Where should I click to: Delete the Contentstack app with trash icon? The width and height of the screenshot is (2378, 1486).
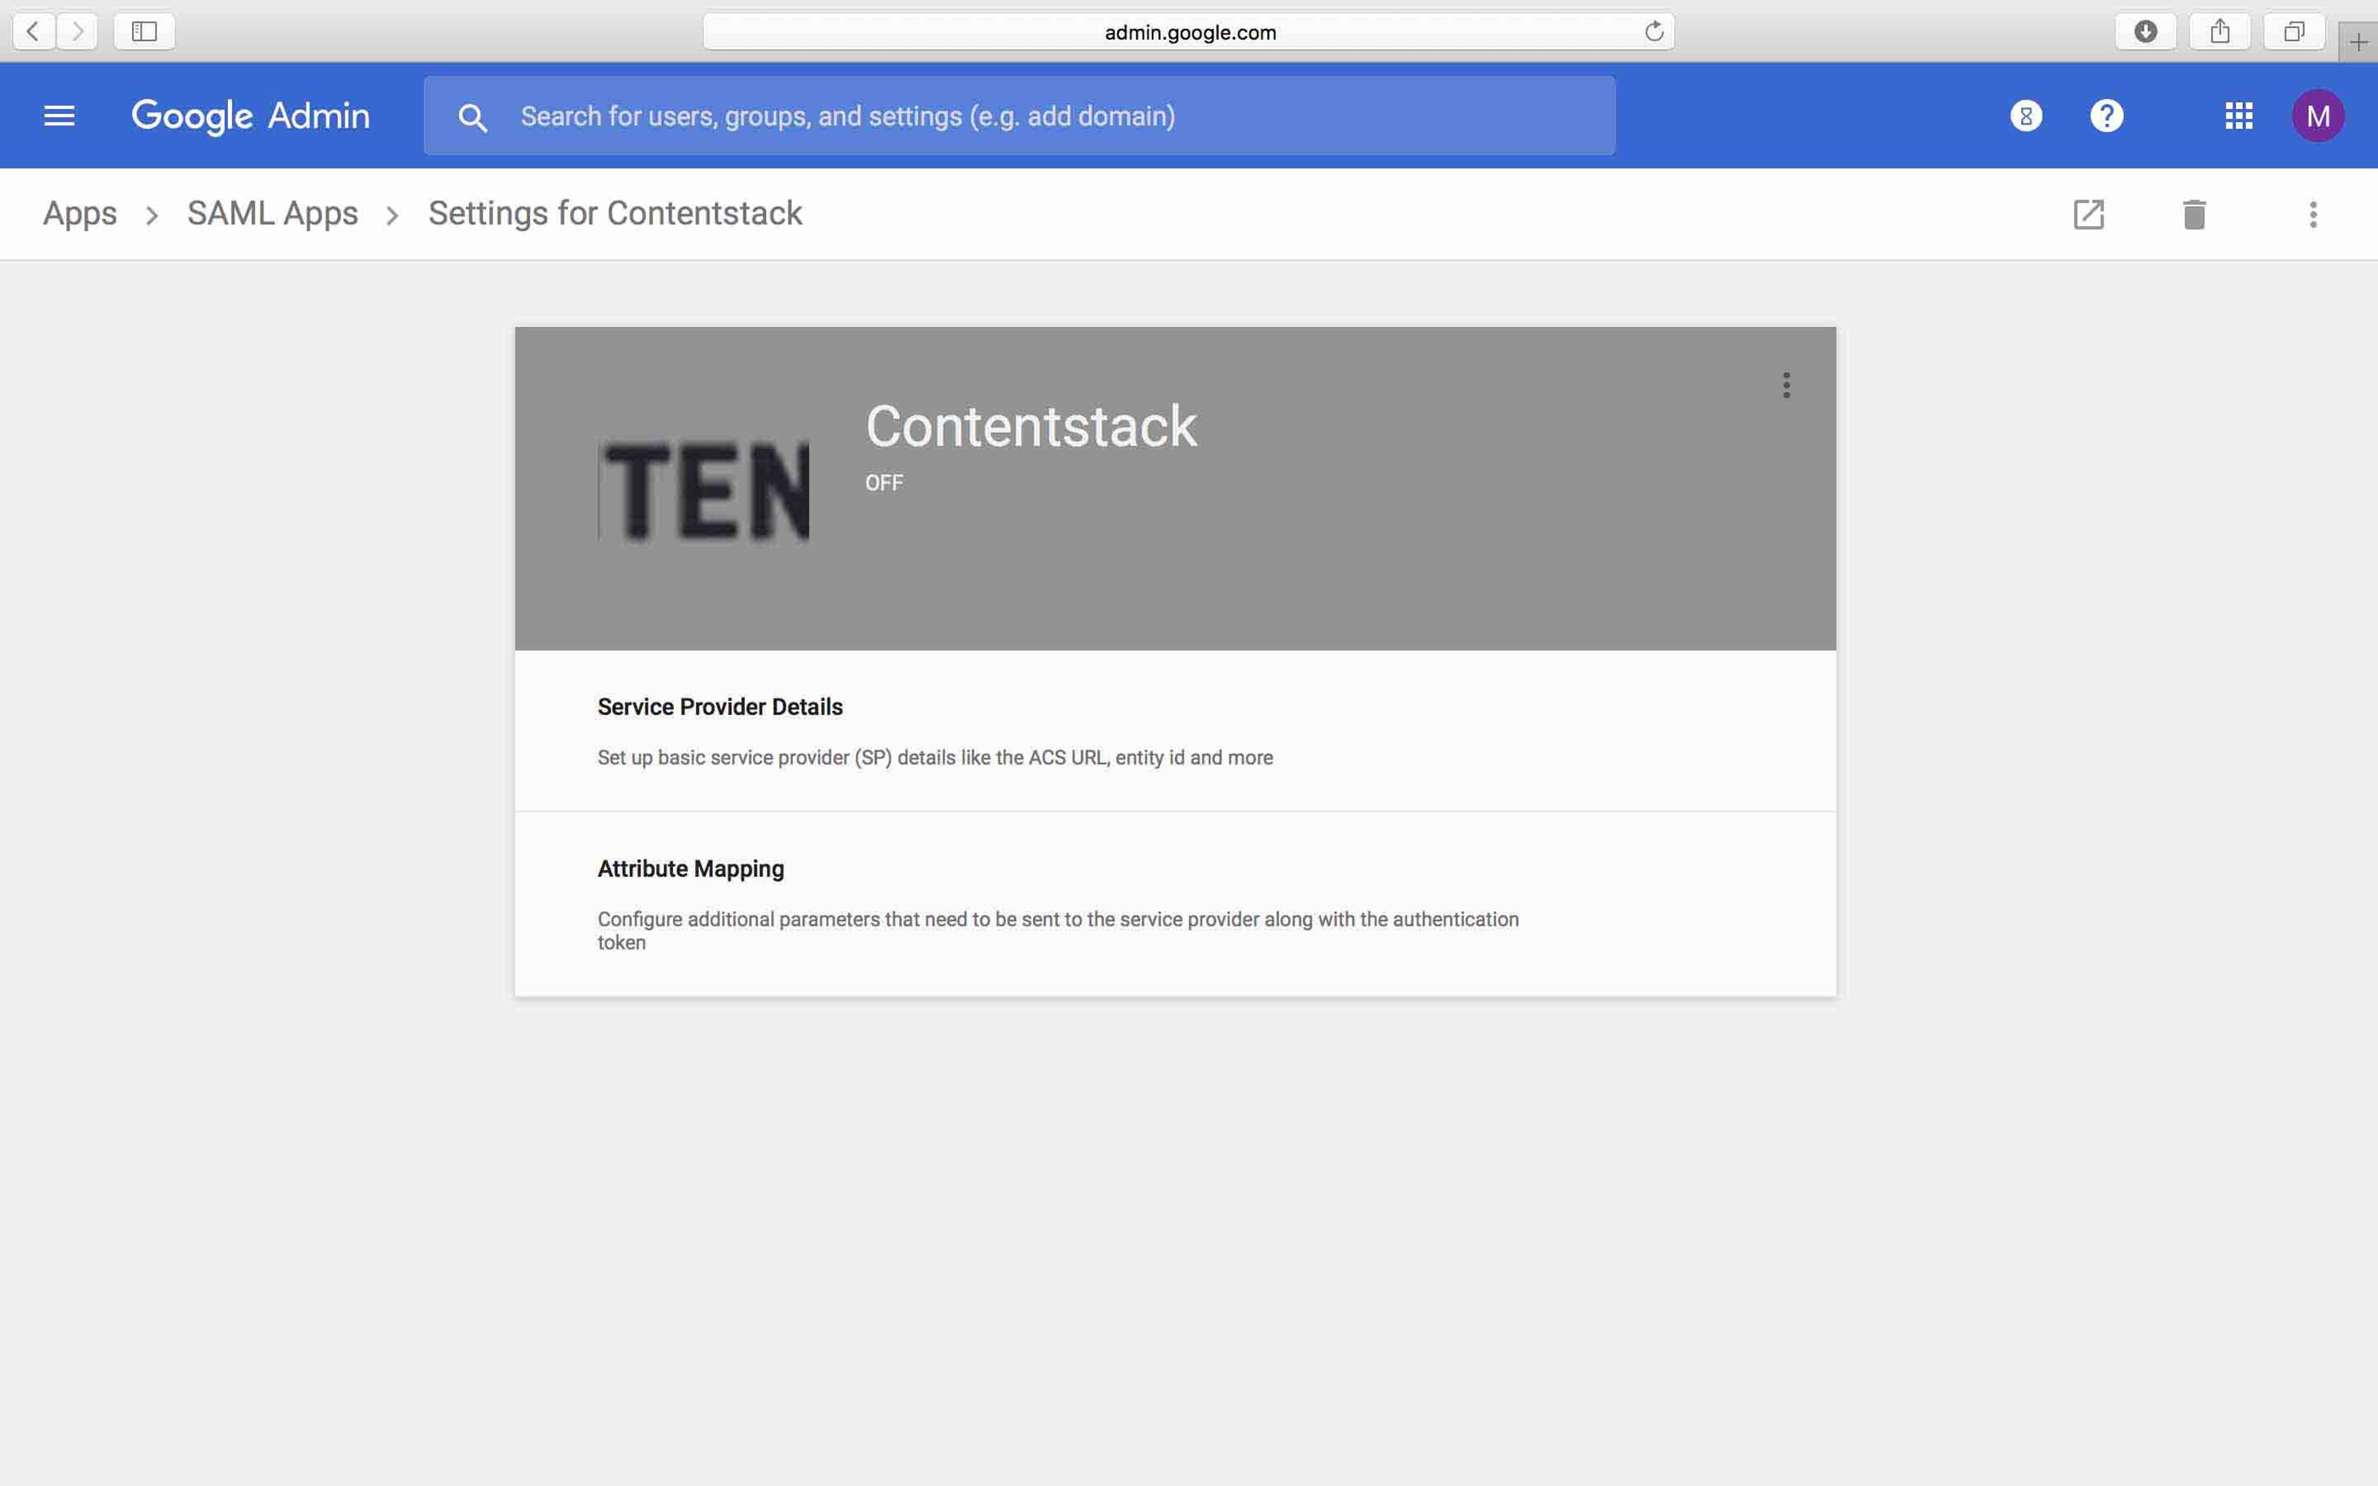2194,214
